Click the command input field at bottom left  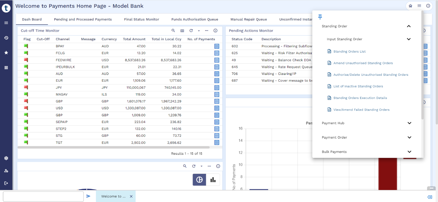(x=43, y=196)
